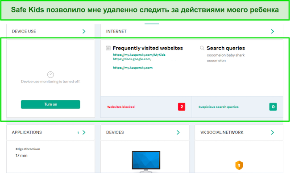Turn on device use monitoring

coord(50,104)
